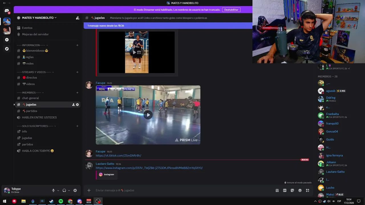The height and width of the screenshot is (205, 365).
Task: Collapse the STREAMS Y VIDEOS category
Action: 35,72
